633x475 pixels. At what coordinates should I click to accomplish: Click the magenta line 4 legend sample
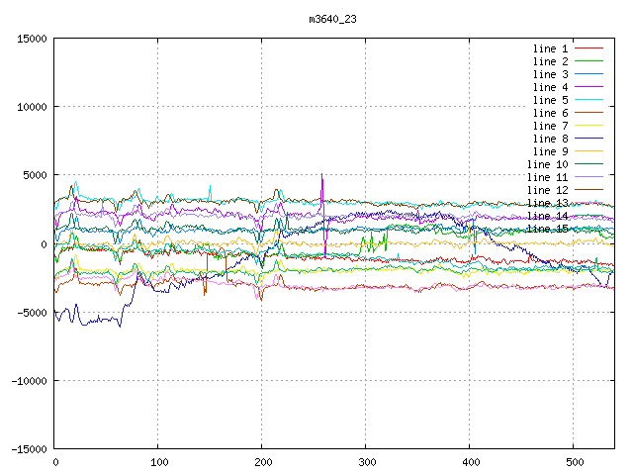(x=588, y=87)
